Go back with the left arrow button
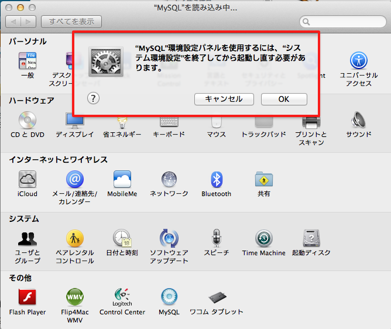Screen dimensions: 391x329 pyautogui.click(x=13, y=22)
